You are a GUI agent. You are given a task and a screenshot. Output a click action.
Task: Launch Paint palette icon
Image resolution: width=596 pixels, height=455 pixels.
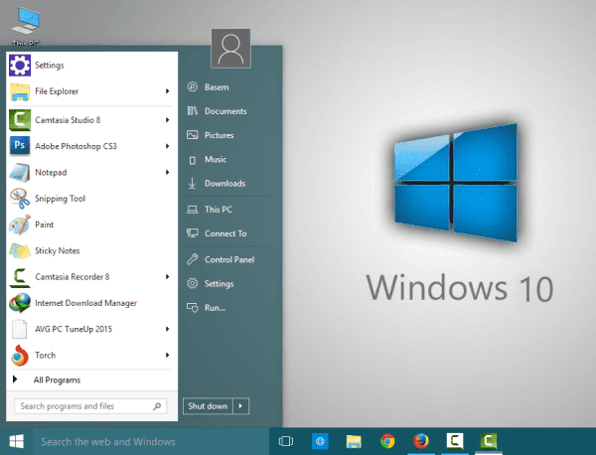[20, 225]
